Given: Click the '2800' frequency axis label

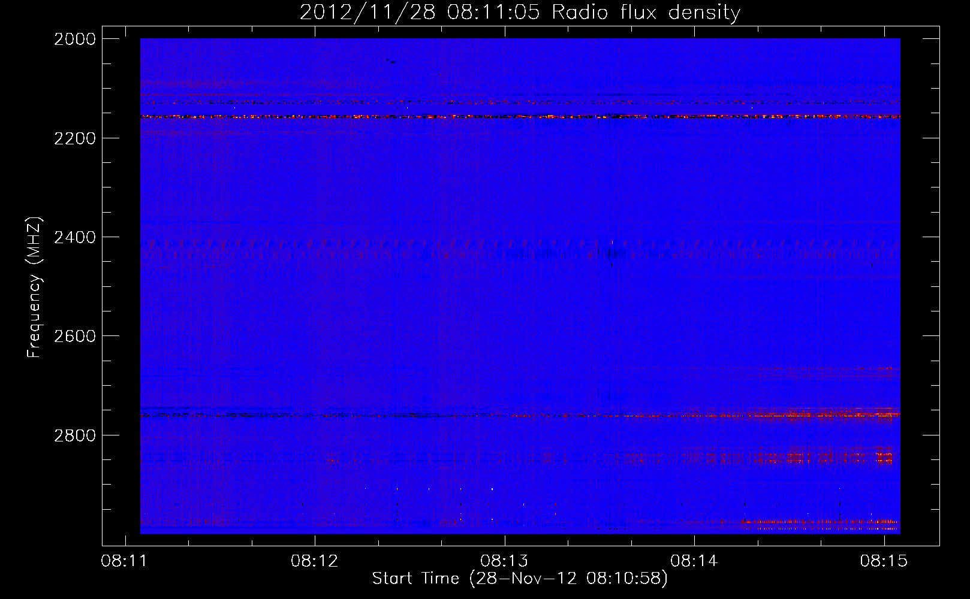Looking at the screenshot, I should pyautogui.click(x=75, y=435).
